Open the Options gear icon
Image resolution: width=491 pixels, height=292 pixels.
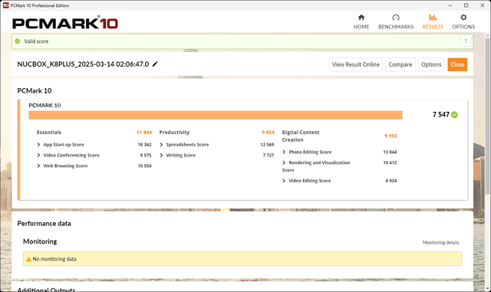click(463, 18)
